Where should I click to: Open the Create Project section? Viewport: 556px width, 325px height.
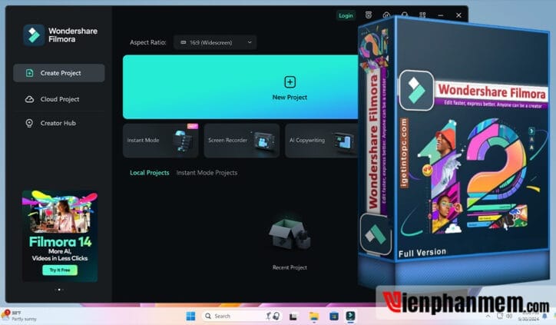[59, 73]
